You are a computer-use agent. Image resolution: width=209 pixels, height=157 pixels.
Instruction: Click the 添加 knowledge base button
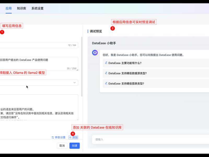[x=73, y=137]
